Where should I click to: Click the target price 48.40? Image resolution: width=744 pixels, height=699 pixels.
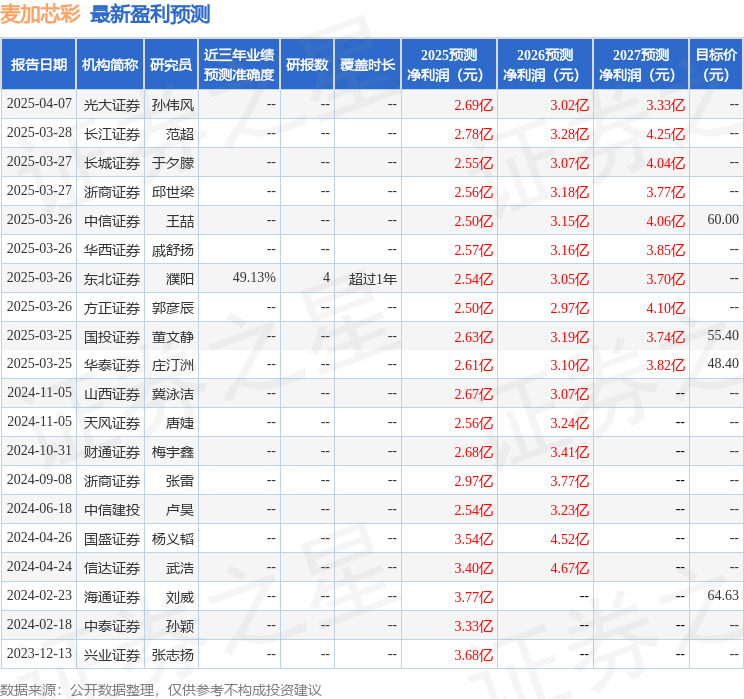coord(723,363)
